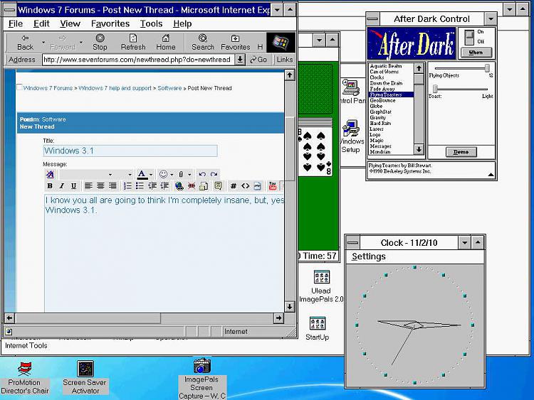Open the Windows Setup program icon
This screenshot has height=400, width=534.
[x=352, y=136]
